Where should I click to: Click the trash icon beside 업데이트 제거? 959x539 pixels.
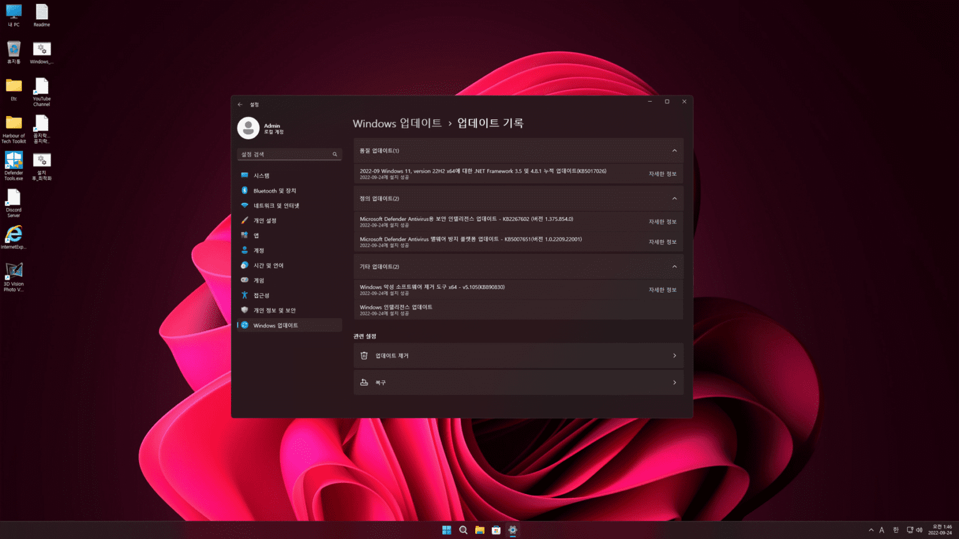(364, 356)
